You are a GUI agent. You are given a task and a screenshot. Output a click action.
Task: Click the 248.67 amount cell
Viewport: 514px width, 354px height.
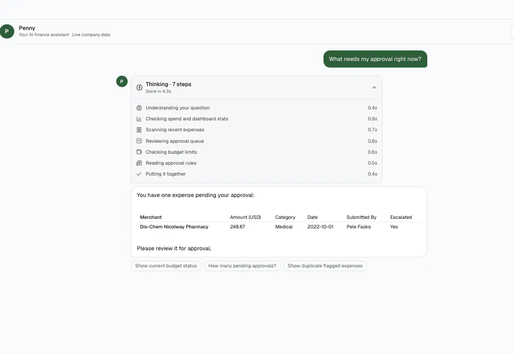click(x=238, y=226)
